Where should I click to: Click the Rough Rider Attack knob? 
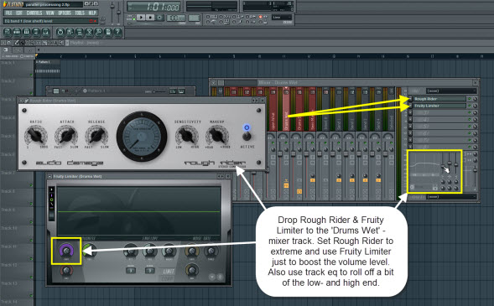coord(66,135)
